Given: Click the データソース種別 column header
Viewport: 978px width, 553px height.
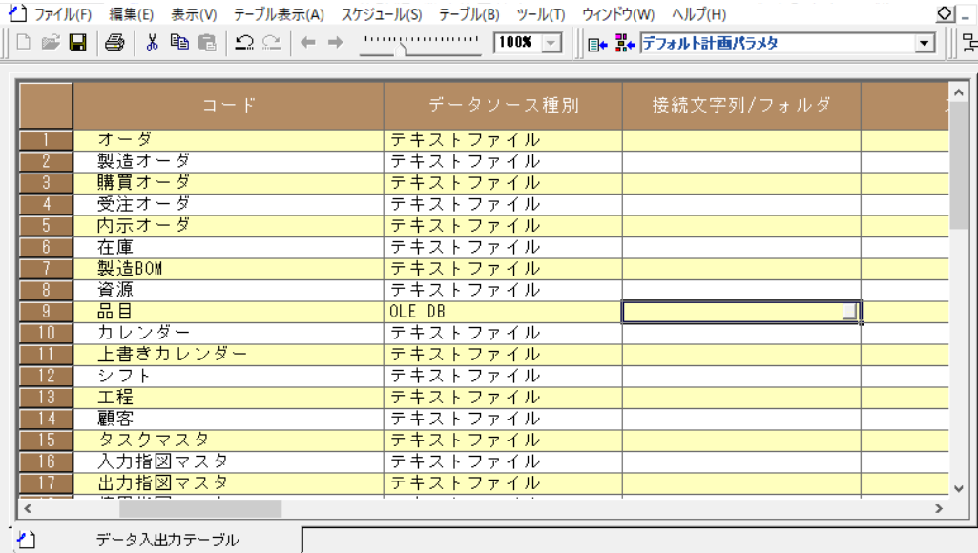Looking at the screenshot, I should coord(504,106).
